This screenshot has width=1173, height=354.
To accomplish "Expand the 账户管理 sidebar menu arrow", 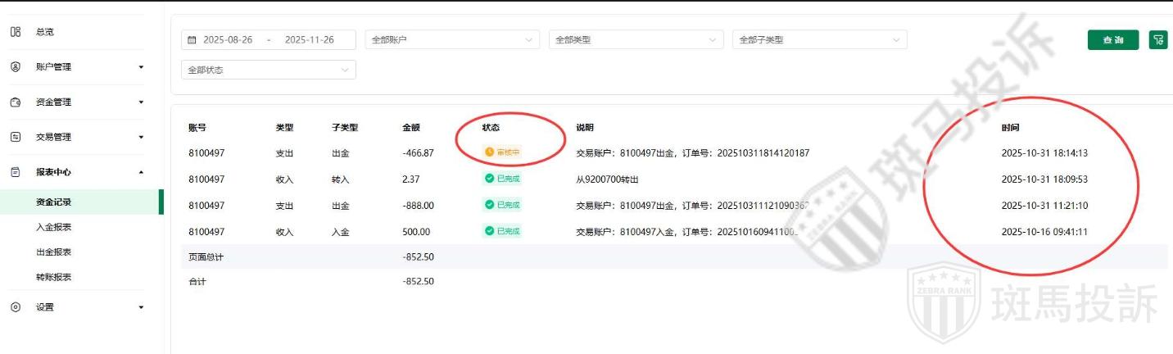I will 141,67.
